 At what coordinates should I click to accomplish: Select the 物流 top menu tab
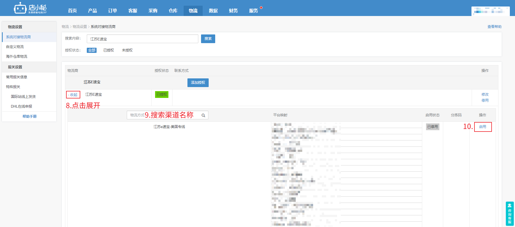(193, 11)
